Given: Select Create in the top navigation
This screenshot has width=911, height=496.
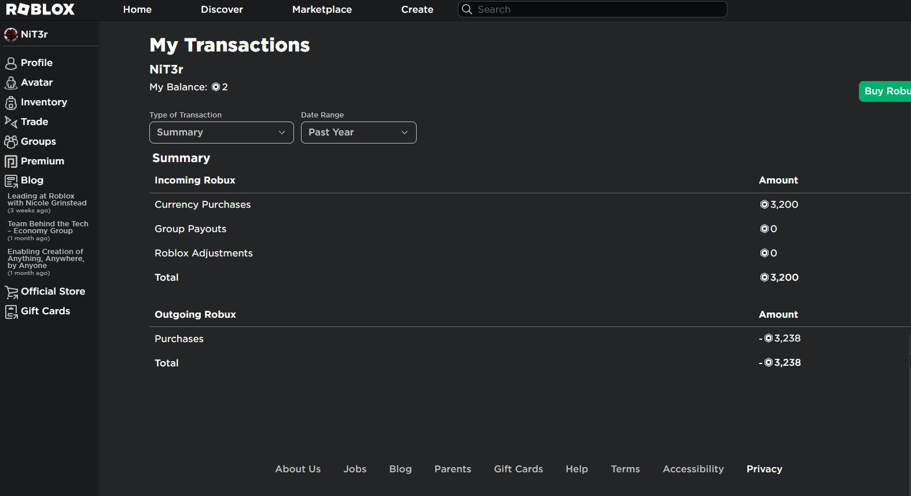Looking at the screenshot, I should pyautogui.click(x=417, y=10).
